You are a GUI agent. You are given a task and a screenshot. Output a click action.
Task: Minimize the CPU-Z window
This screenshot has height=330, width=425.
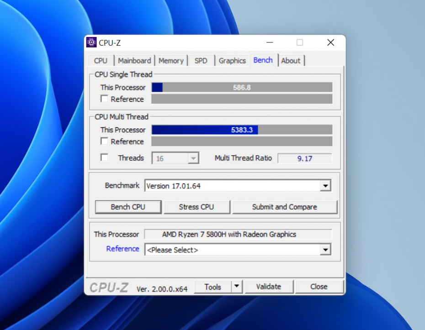[x=270, y=42]
